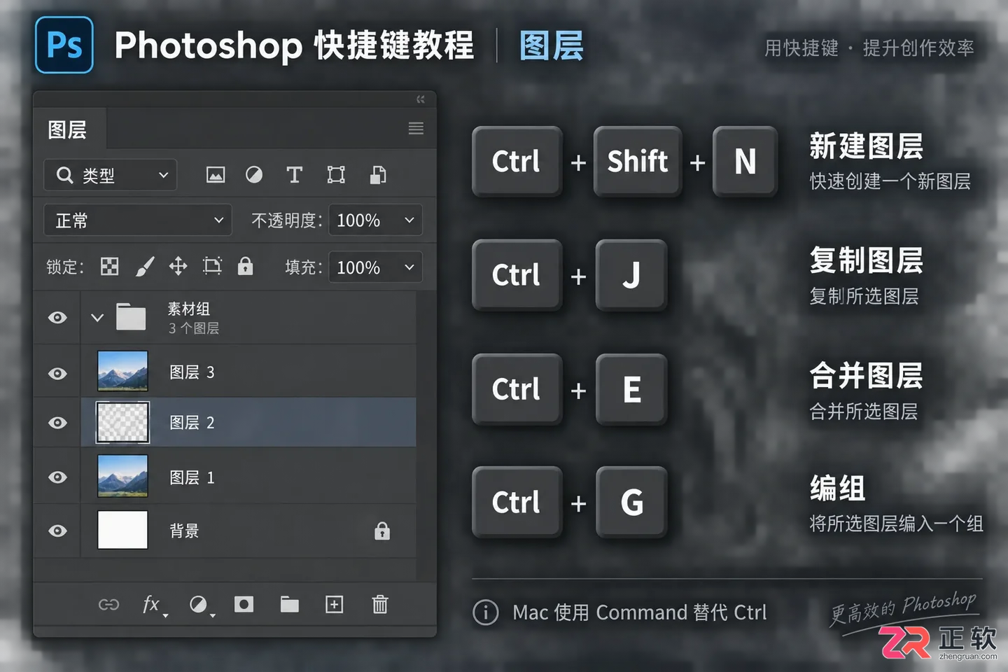Filter layers by pixel image icon
Screen dimensions: 1008x672
pos(216,175)
